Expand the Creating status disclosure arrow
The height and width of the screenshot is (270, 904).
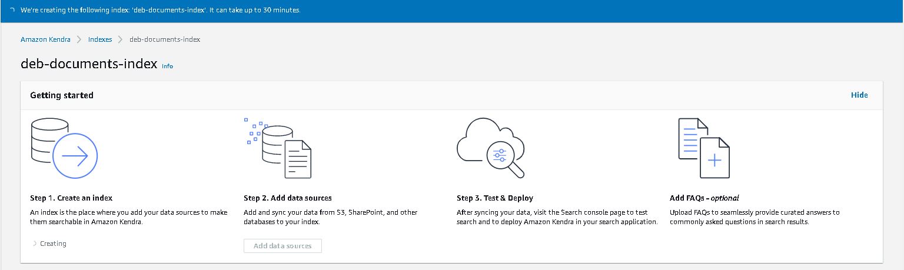click(x=35, y=244)
